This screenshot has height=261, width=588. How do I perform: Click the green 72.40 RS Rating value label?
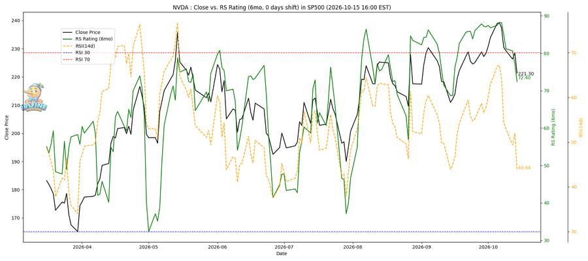pos(524,78)
